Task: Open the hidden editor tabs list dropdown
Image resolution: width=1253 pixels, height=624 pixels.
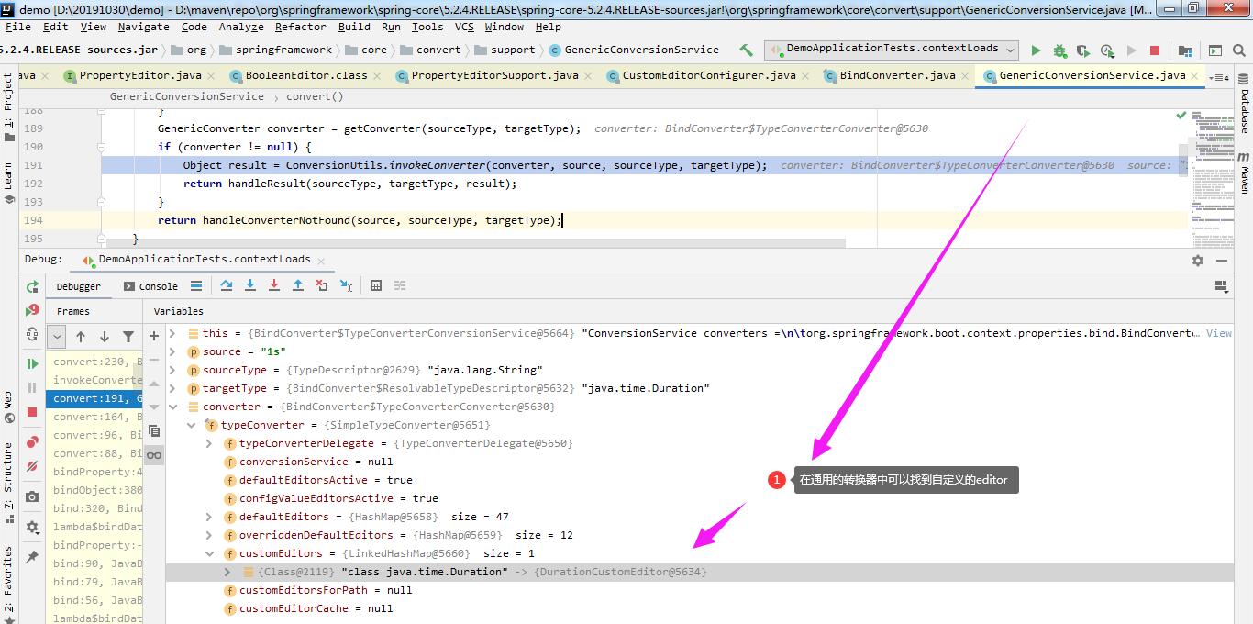Action: tap(1219, 77)
